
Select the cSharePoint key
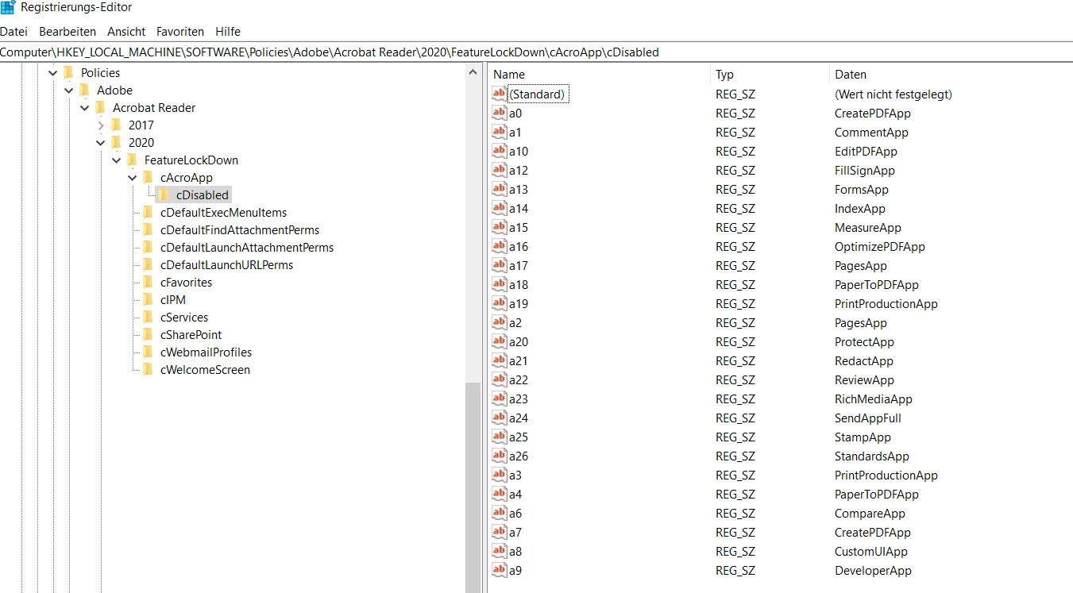[x=191, y=335]
